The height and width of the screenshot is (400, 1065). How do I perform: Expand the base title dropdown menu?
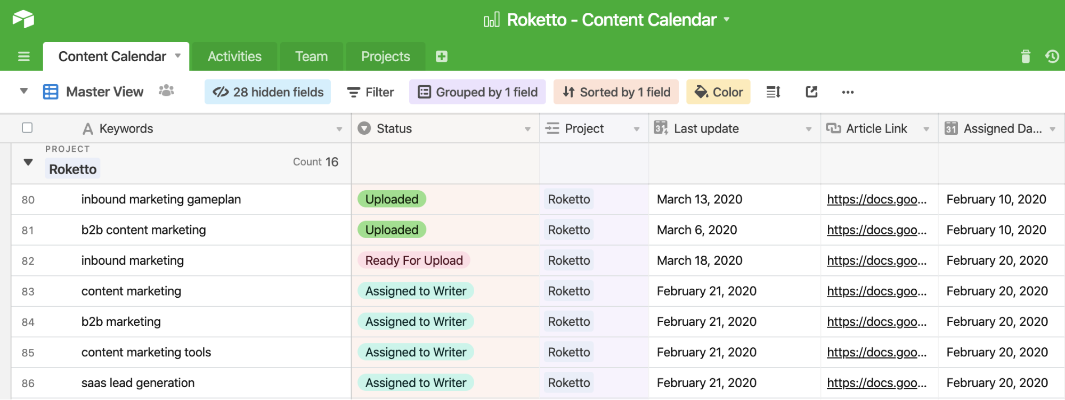point(727,20)
